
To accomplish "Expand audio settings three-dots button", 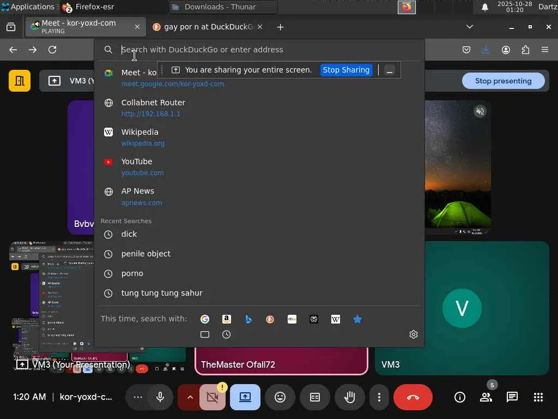I will [x=138, y=397].
